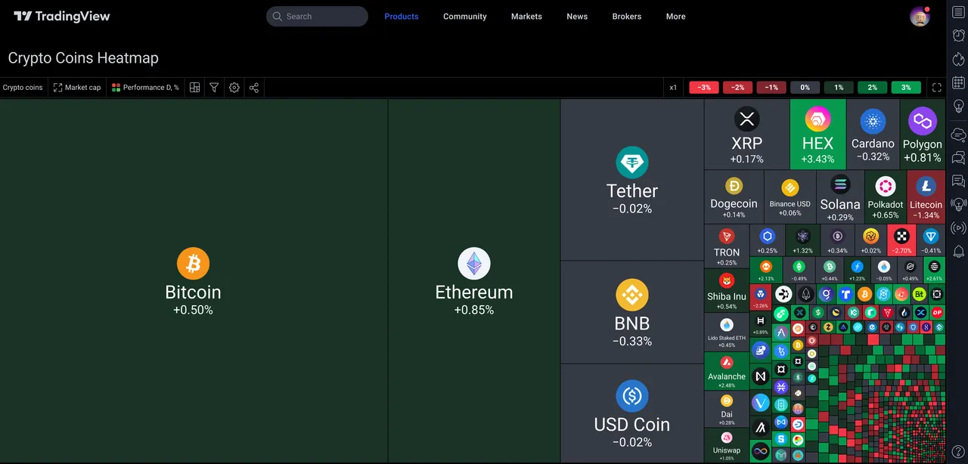Screen dimensions: 968x464
Task: Click the Polygon logo icon
Action: click(x=923, y=121)
